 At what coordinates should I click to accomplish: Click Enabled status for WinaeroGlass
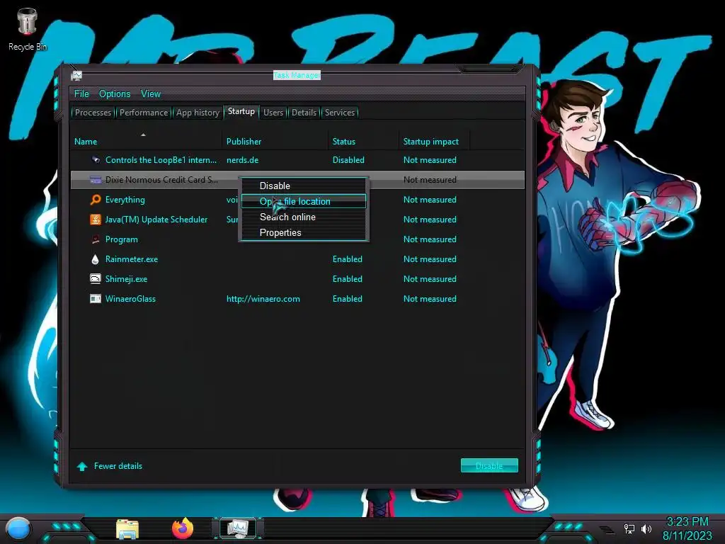[347, 299]
